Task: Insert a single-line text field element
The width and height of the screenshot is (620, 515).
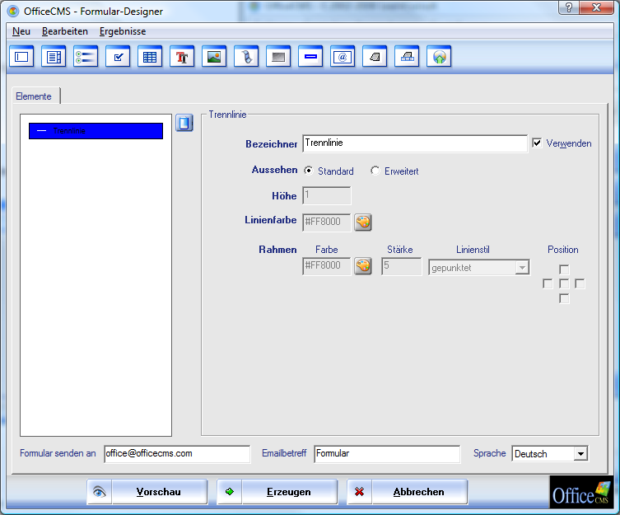Action: coord(21,57)
